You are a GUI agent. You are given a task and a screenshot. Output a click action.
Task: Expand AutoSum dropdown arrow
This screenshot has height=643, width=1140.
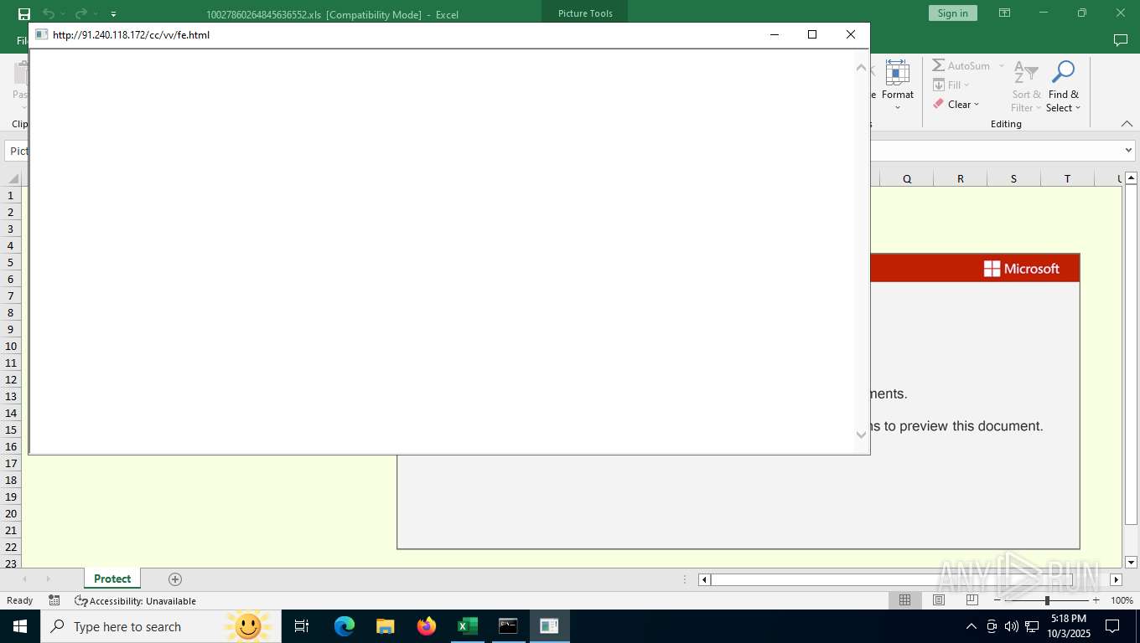[x=1001, y=65]
